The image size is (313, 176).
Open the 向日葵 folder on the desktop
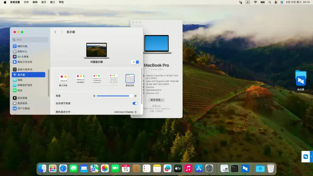point(301,80)
